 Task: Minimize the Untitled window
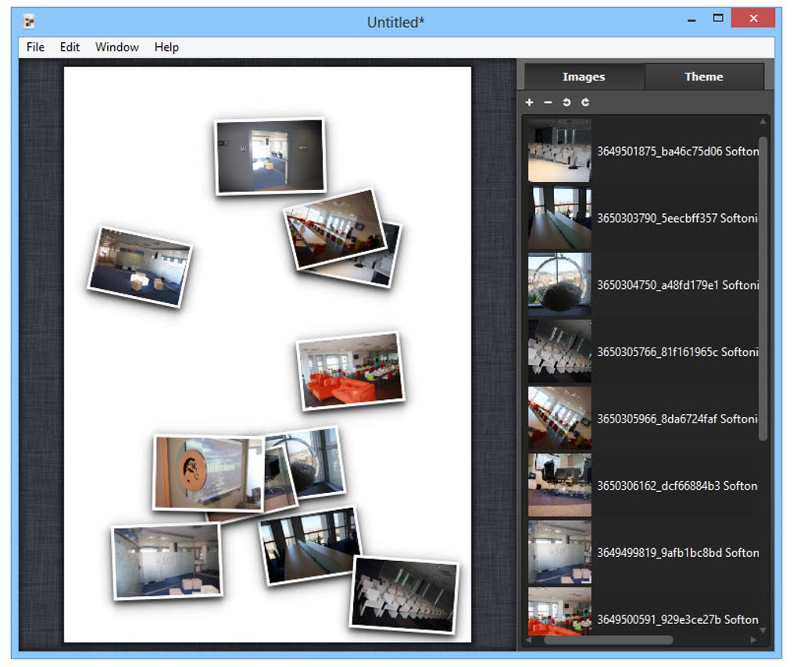point(692,20)
